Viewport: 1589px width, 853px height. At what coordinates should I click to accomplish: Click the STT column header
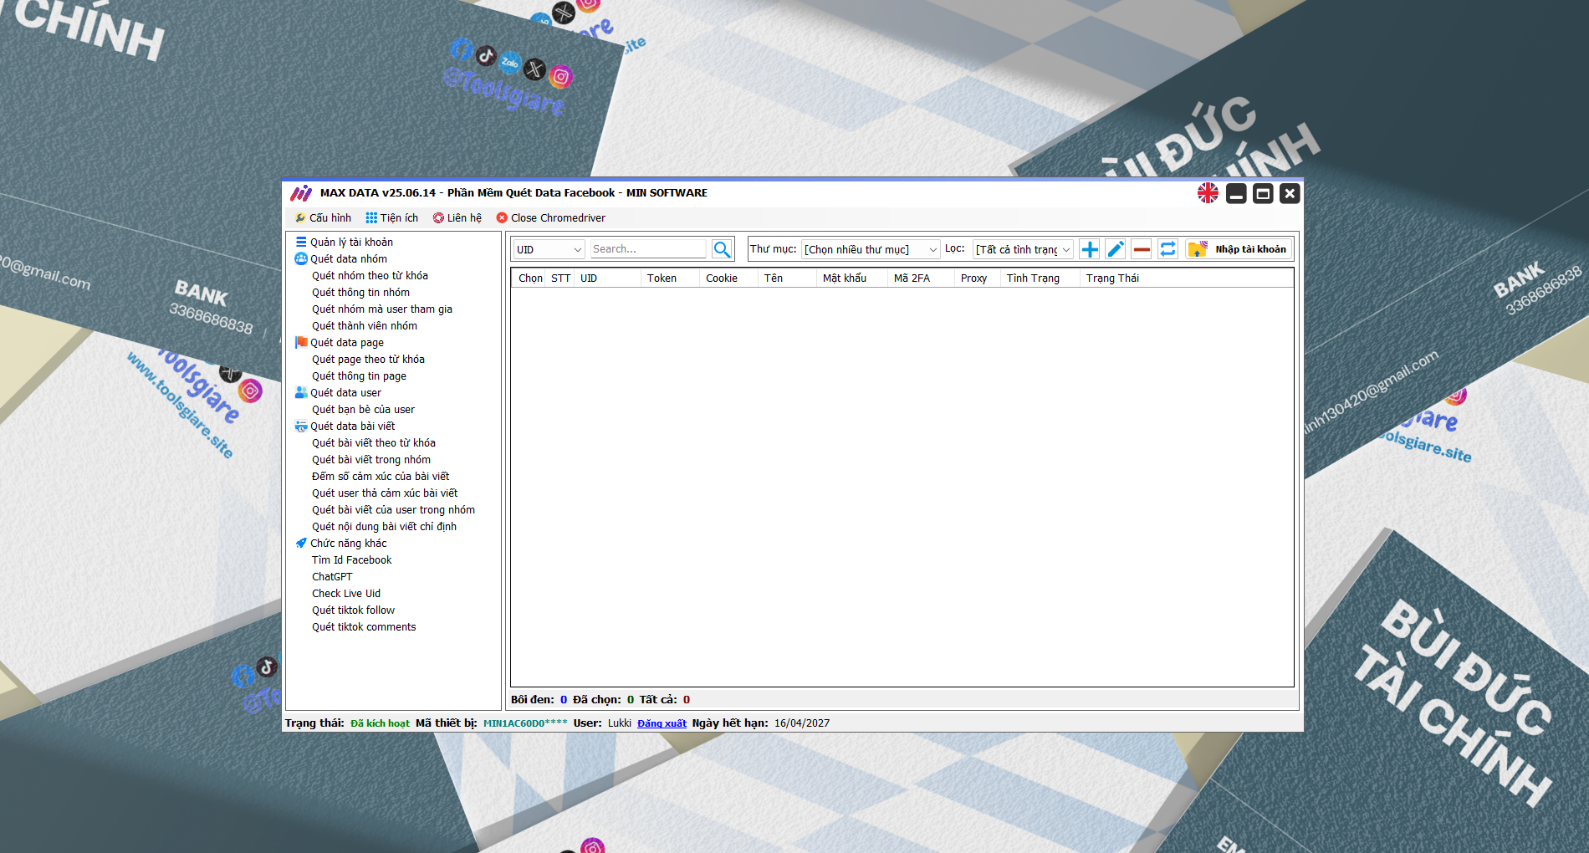[560, 278]
